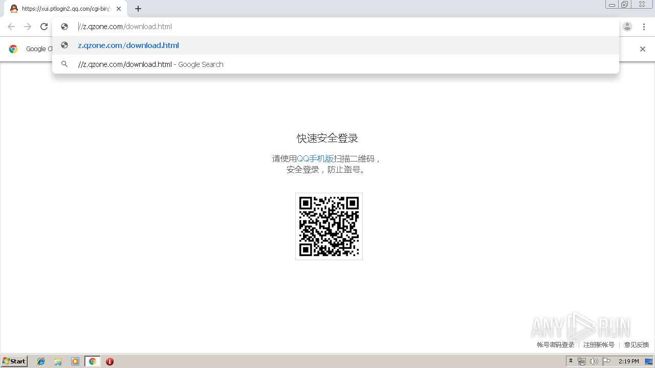Image resolution: width=655 pixels, height=368 pixels.
Task: Dismiss the Google Chrome info bar
Action: (643, 49)
